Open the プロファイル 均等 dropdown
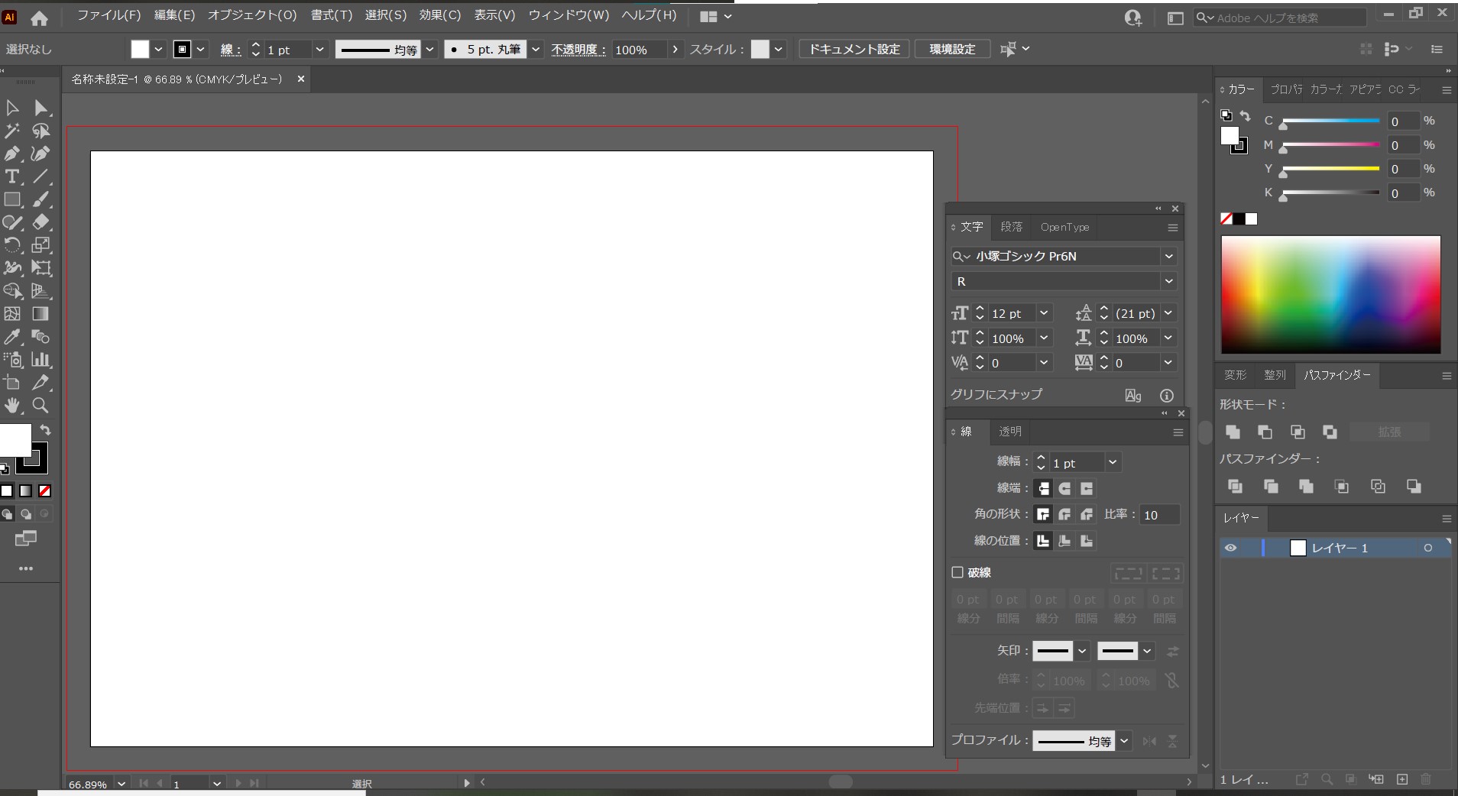 tap(1124, 741)
